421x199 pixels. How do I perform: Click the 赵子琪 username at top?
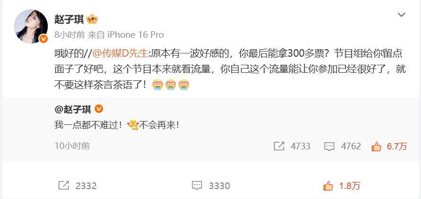(x=69, y=19)
